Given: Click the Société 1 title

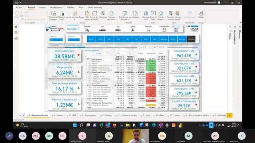Looking at the screenshot, I should [x=73, y=29].
